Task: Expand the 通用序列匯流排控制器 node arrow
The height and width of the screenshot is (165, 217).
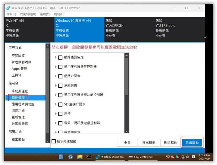Action: coord(56,67)
